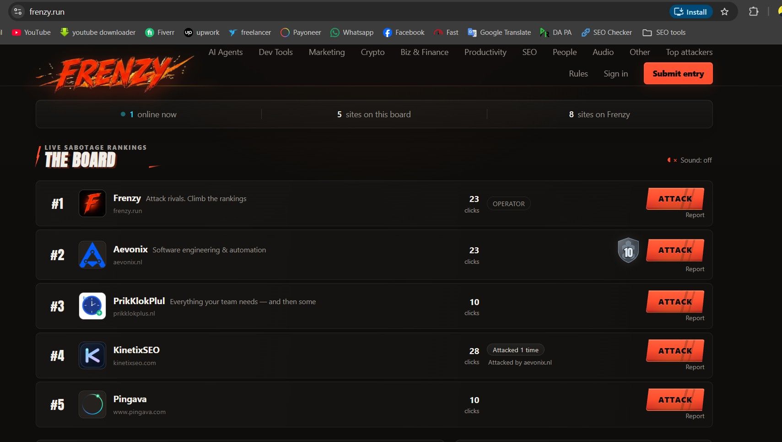Image resolution: width=782 pixels, height=442 pixels.
Task: Open the YouTube bookmark
Action: (x=31, y=33)
